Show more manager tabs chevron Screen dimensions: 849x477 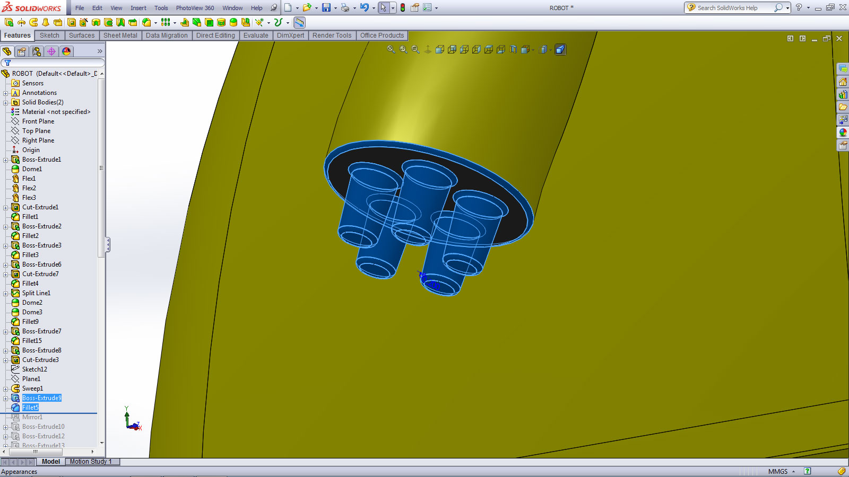100,51
